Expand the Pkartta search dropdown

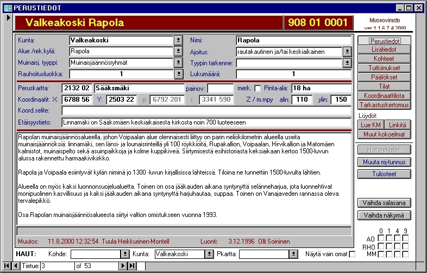[x=294, y=254]
